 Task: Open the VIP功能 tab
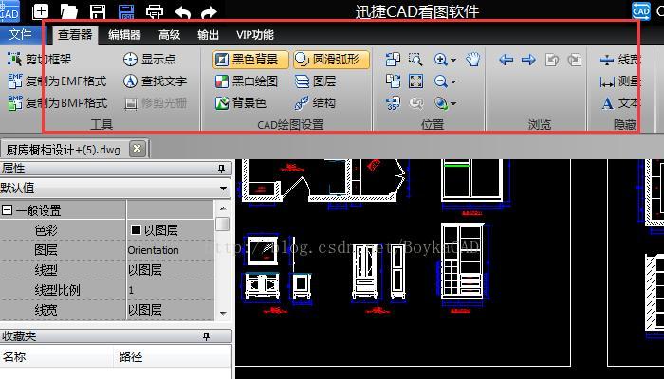tap(255, 35)
